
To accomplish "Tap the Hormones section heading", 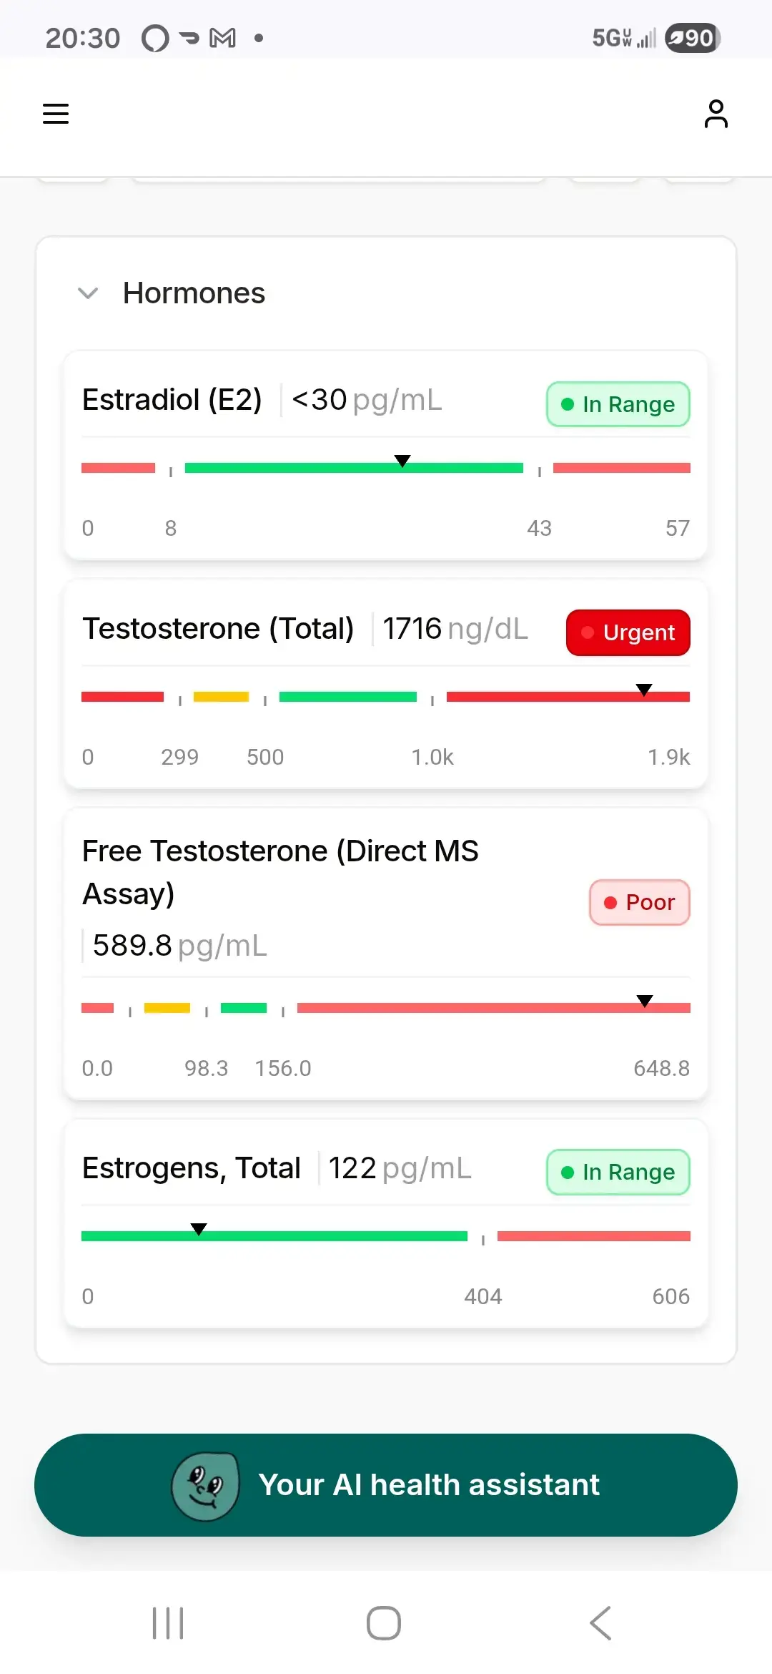I will (x=194, y=293).
